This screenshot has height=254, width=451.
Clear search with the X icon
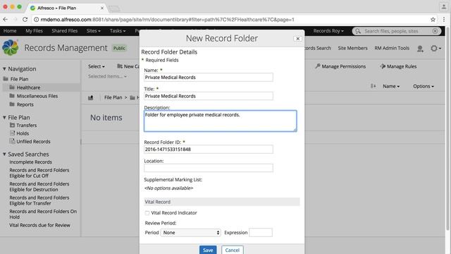click(x=435, y=31)
